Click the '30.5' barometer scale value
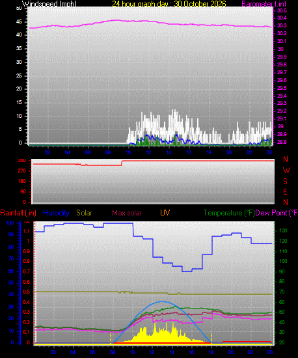The image size is (298, 358). (x=282, y=10)
